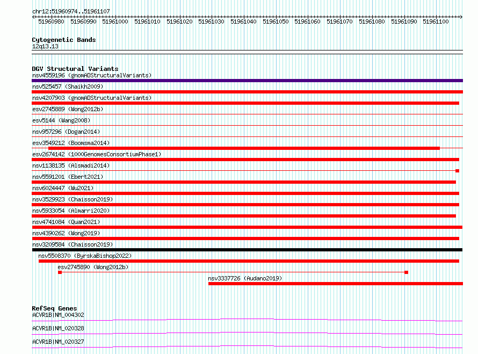478x354 pixels.
Task: Select esv3549212 (Boomsma2014) label
Action: click(x=71, y=143)
